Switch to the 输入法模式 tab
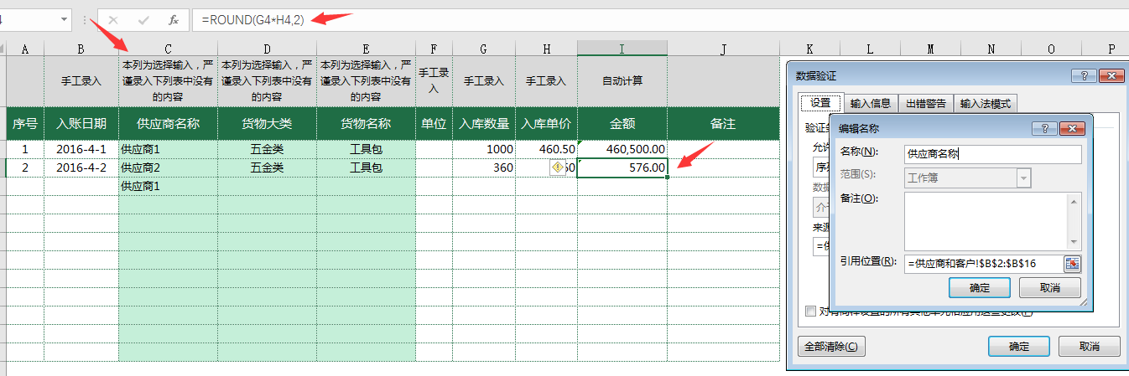 pos(987,104)
